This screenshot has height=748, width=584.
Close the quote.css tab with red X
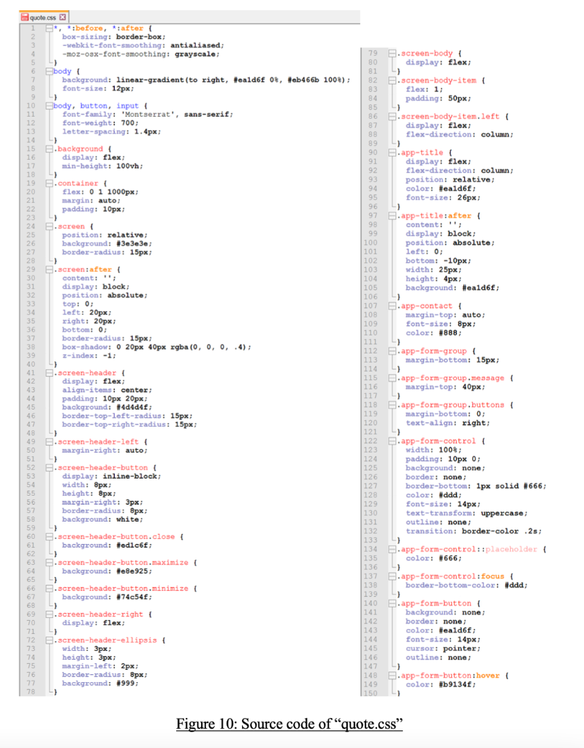[62, 18]
